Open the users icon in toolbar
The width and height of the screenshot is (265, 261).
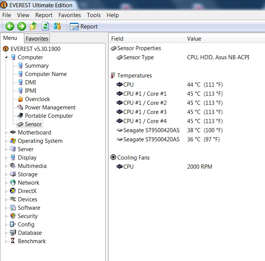tap(57, 26)
